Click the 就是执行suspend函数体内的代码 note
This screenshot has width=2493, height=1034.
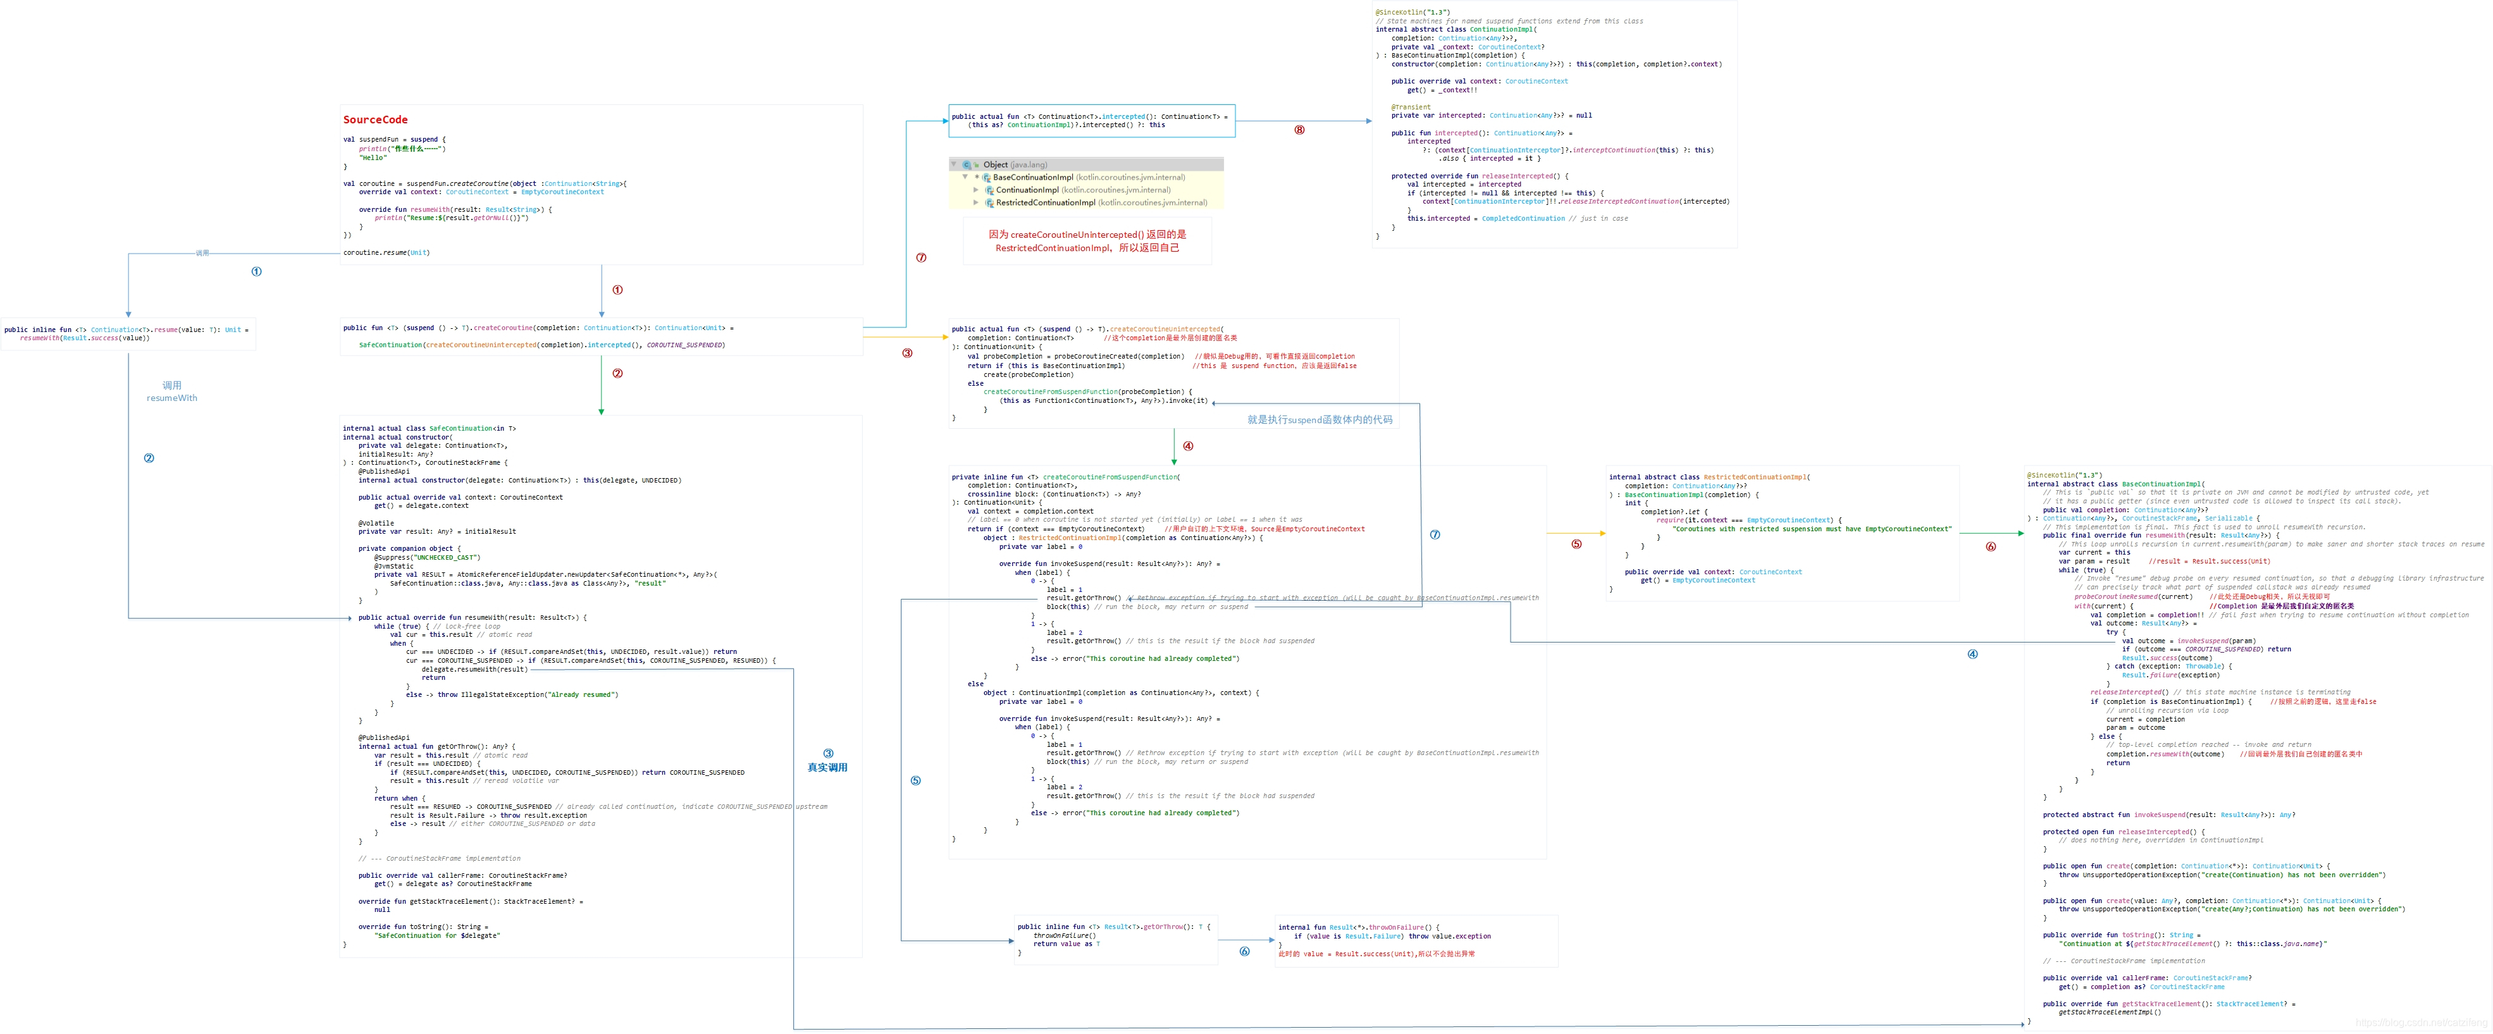[1319, 420]
